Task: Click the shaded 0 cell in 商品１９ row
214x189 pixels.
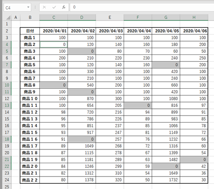Action: click(x=194, y=159)
